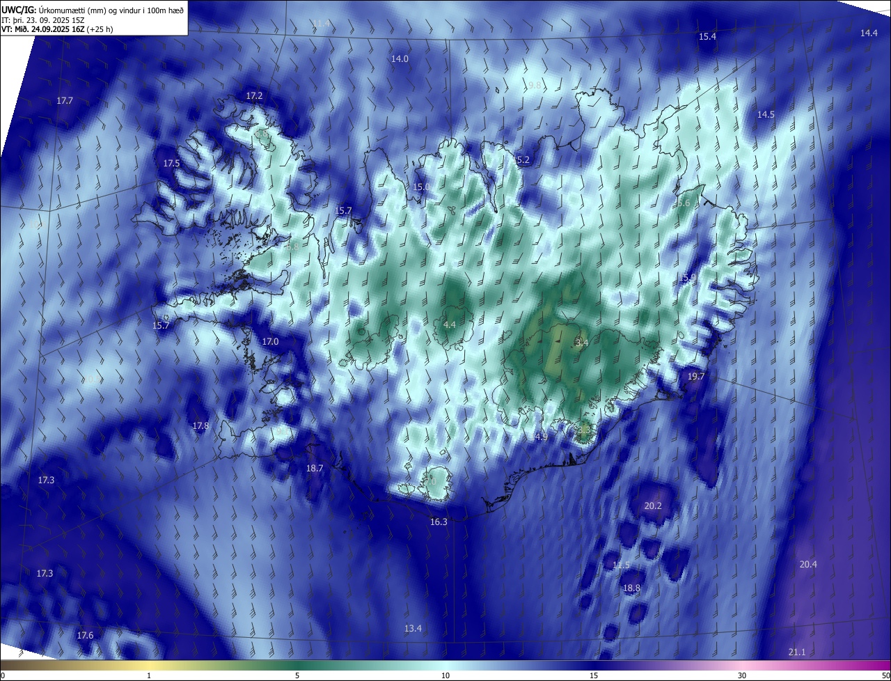Click the 5.6 value label
The height and width of the screenshot is (681, 891).
click(684, 203)
